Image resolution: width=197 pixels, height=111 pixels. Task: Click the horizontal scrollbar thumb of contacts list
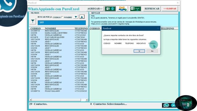56,100
